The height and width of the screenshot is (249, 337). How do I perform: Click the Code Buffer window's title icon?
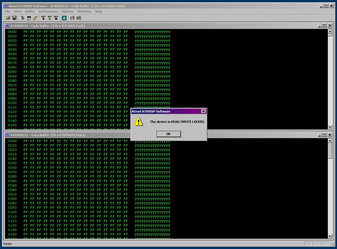pyautogui.click(x=8, y=26)
